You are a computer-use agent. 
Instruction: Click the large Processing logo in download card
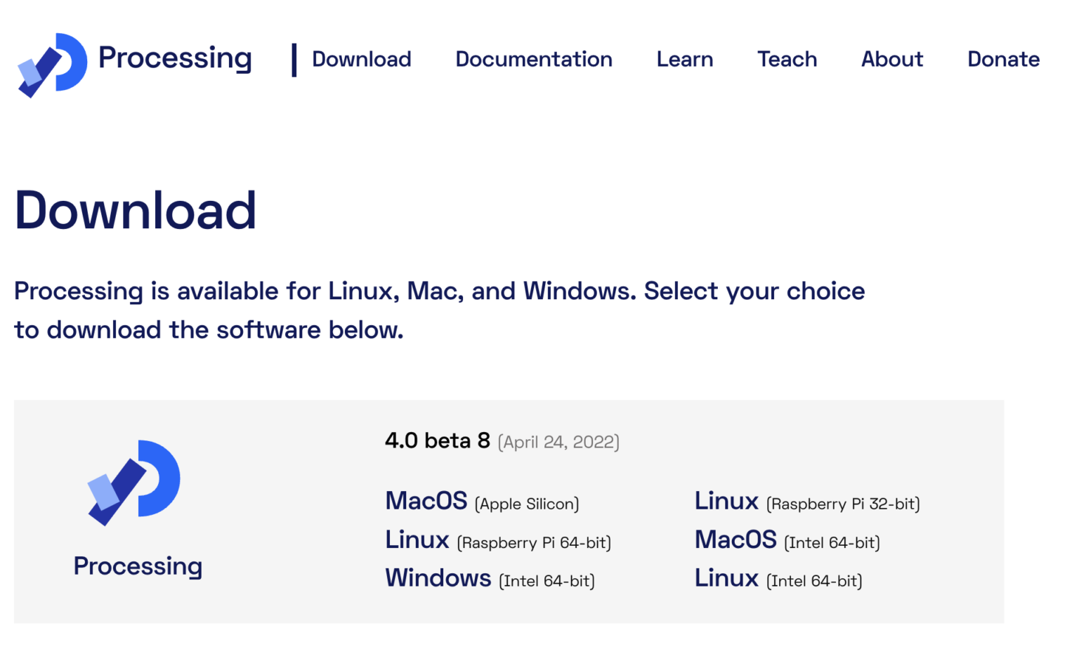134,483
